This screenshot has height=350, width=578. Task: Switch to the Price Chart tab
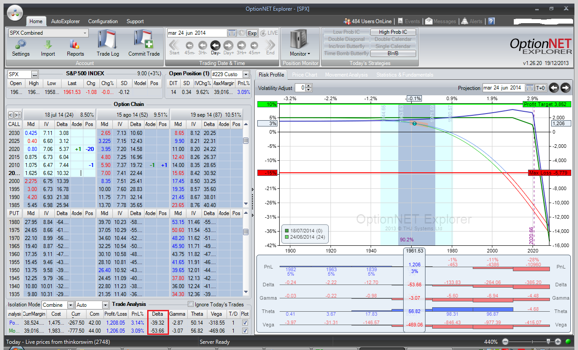305,75
